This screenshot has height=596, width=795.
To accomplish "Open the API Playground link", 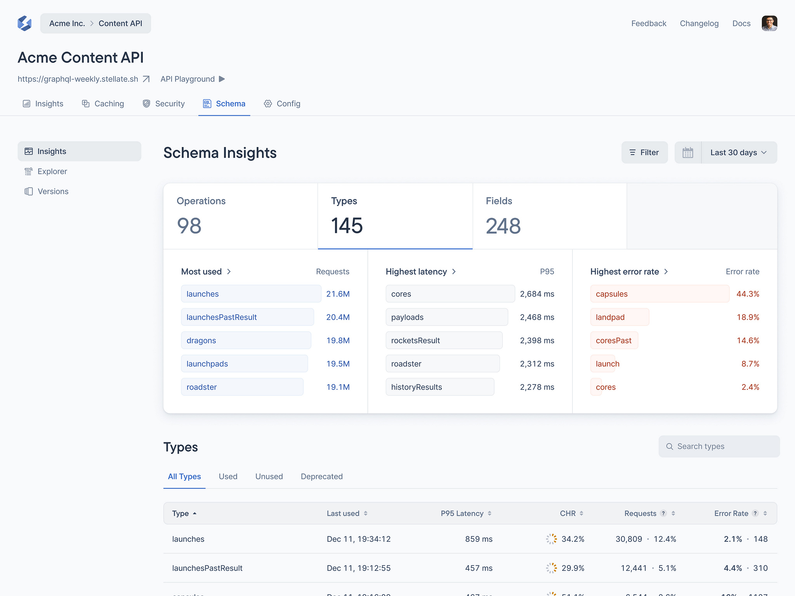I will pos(193,79).
